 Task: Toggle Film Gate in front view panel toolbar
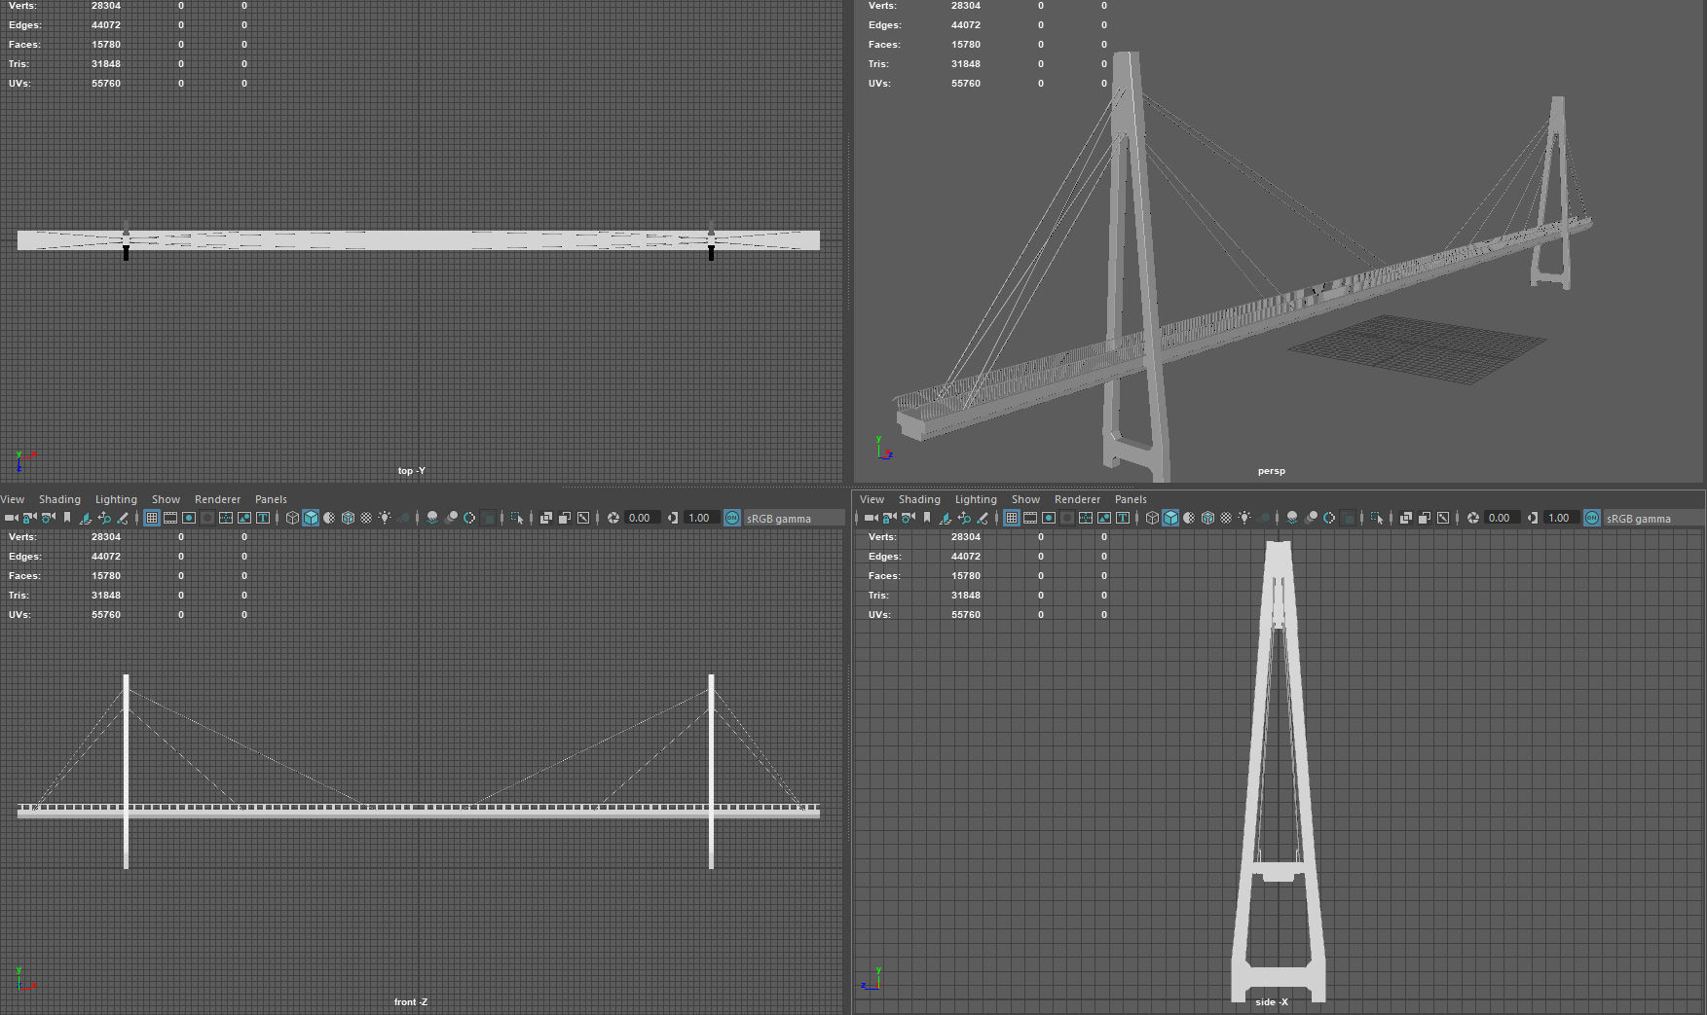(170, 518)
